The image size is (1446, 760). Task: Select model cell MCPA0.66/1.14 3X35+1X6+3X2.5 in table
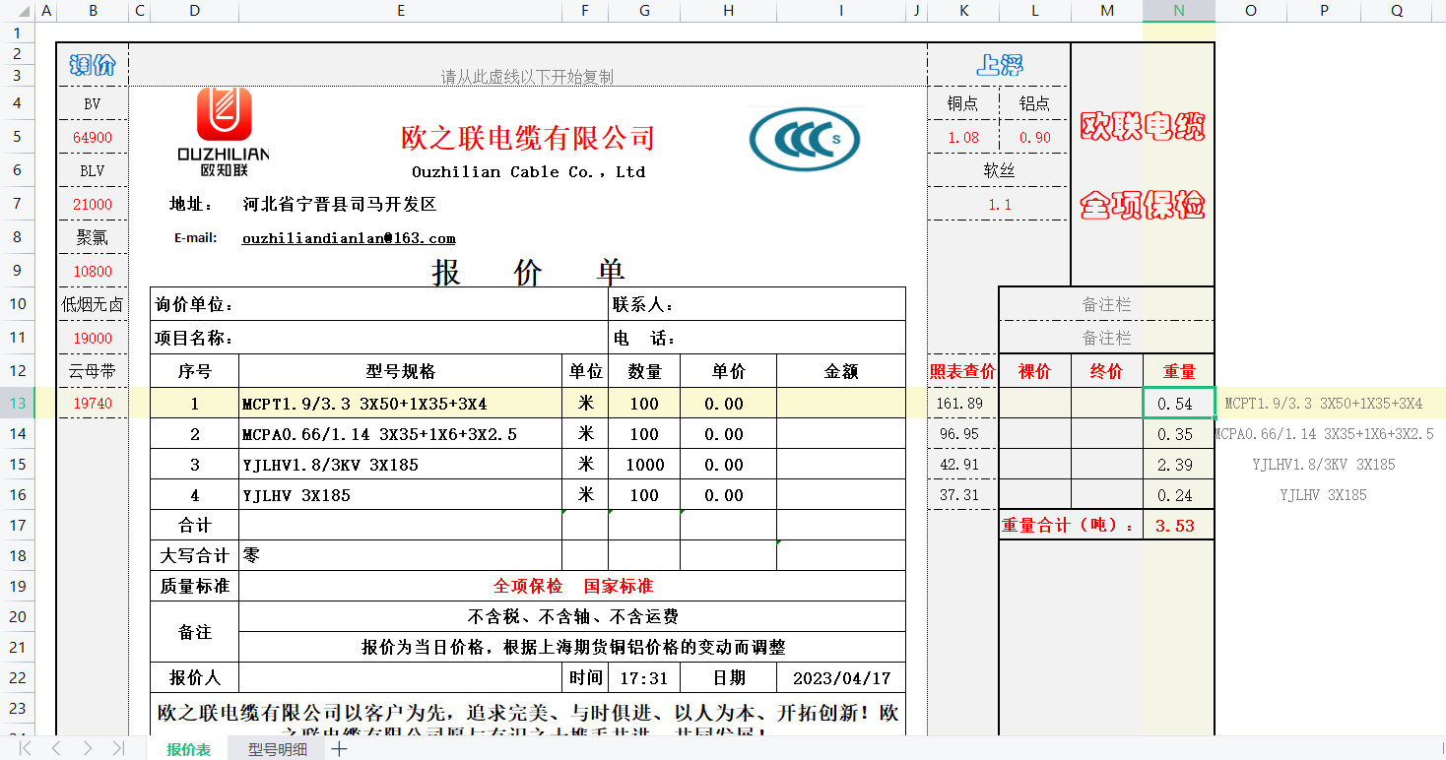point(400,434)
